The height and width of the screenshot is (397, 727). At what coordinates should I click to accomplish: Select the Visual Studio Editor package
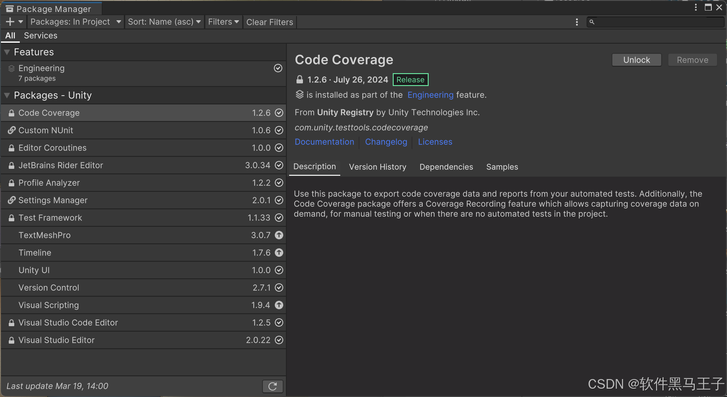click(x=143, y=340)
